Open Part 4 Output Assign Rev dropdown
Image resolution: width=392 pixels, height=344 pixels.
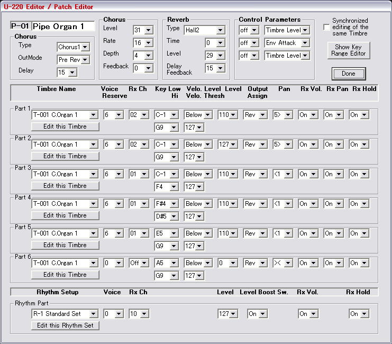256,204
